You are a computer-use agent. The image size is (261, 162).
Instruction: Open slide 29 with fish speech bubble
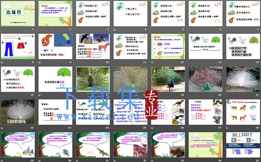click(x=18, y=145)
